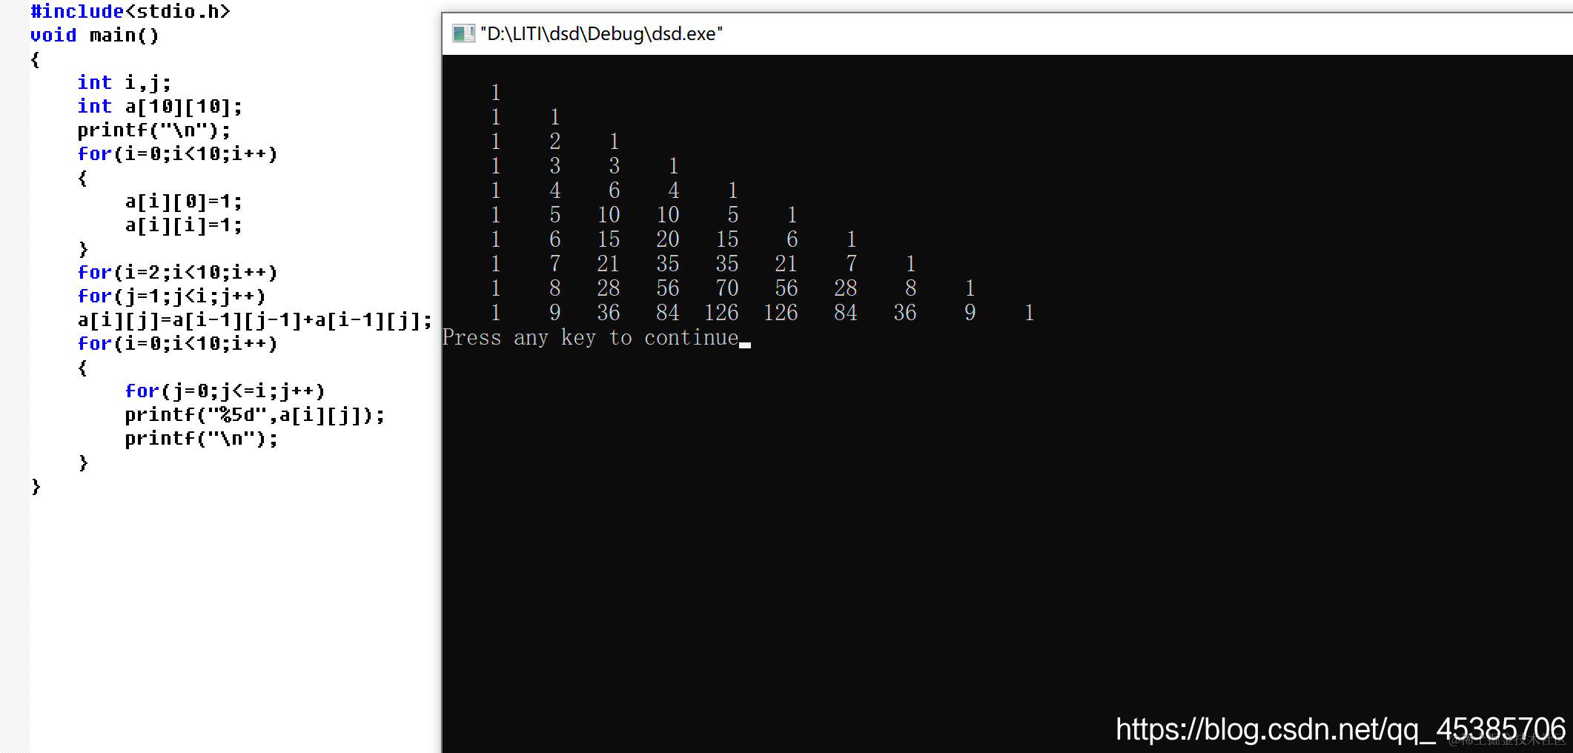
Task: Click the for(j=1;j<i;j++) loop line
Action: coord(172,296)
